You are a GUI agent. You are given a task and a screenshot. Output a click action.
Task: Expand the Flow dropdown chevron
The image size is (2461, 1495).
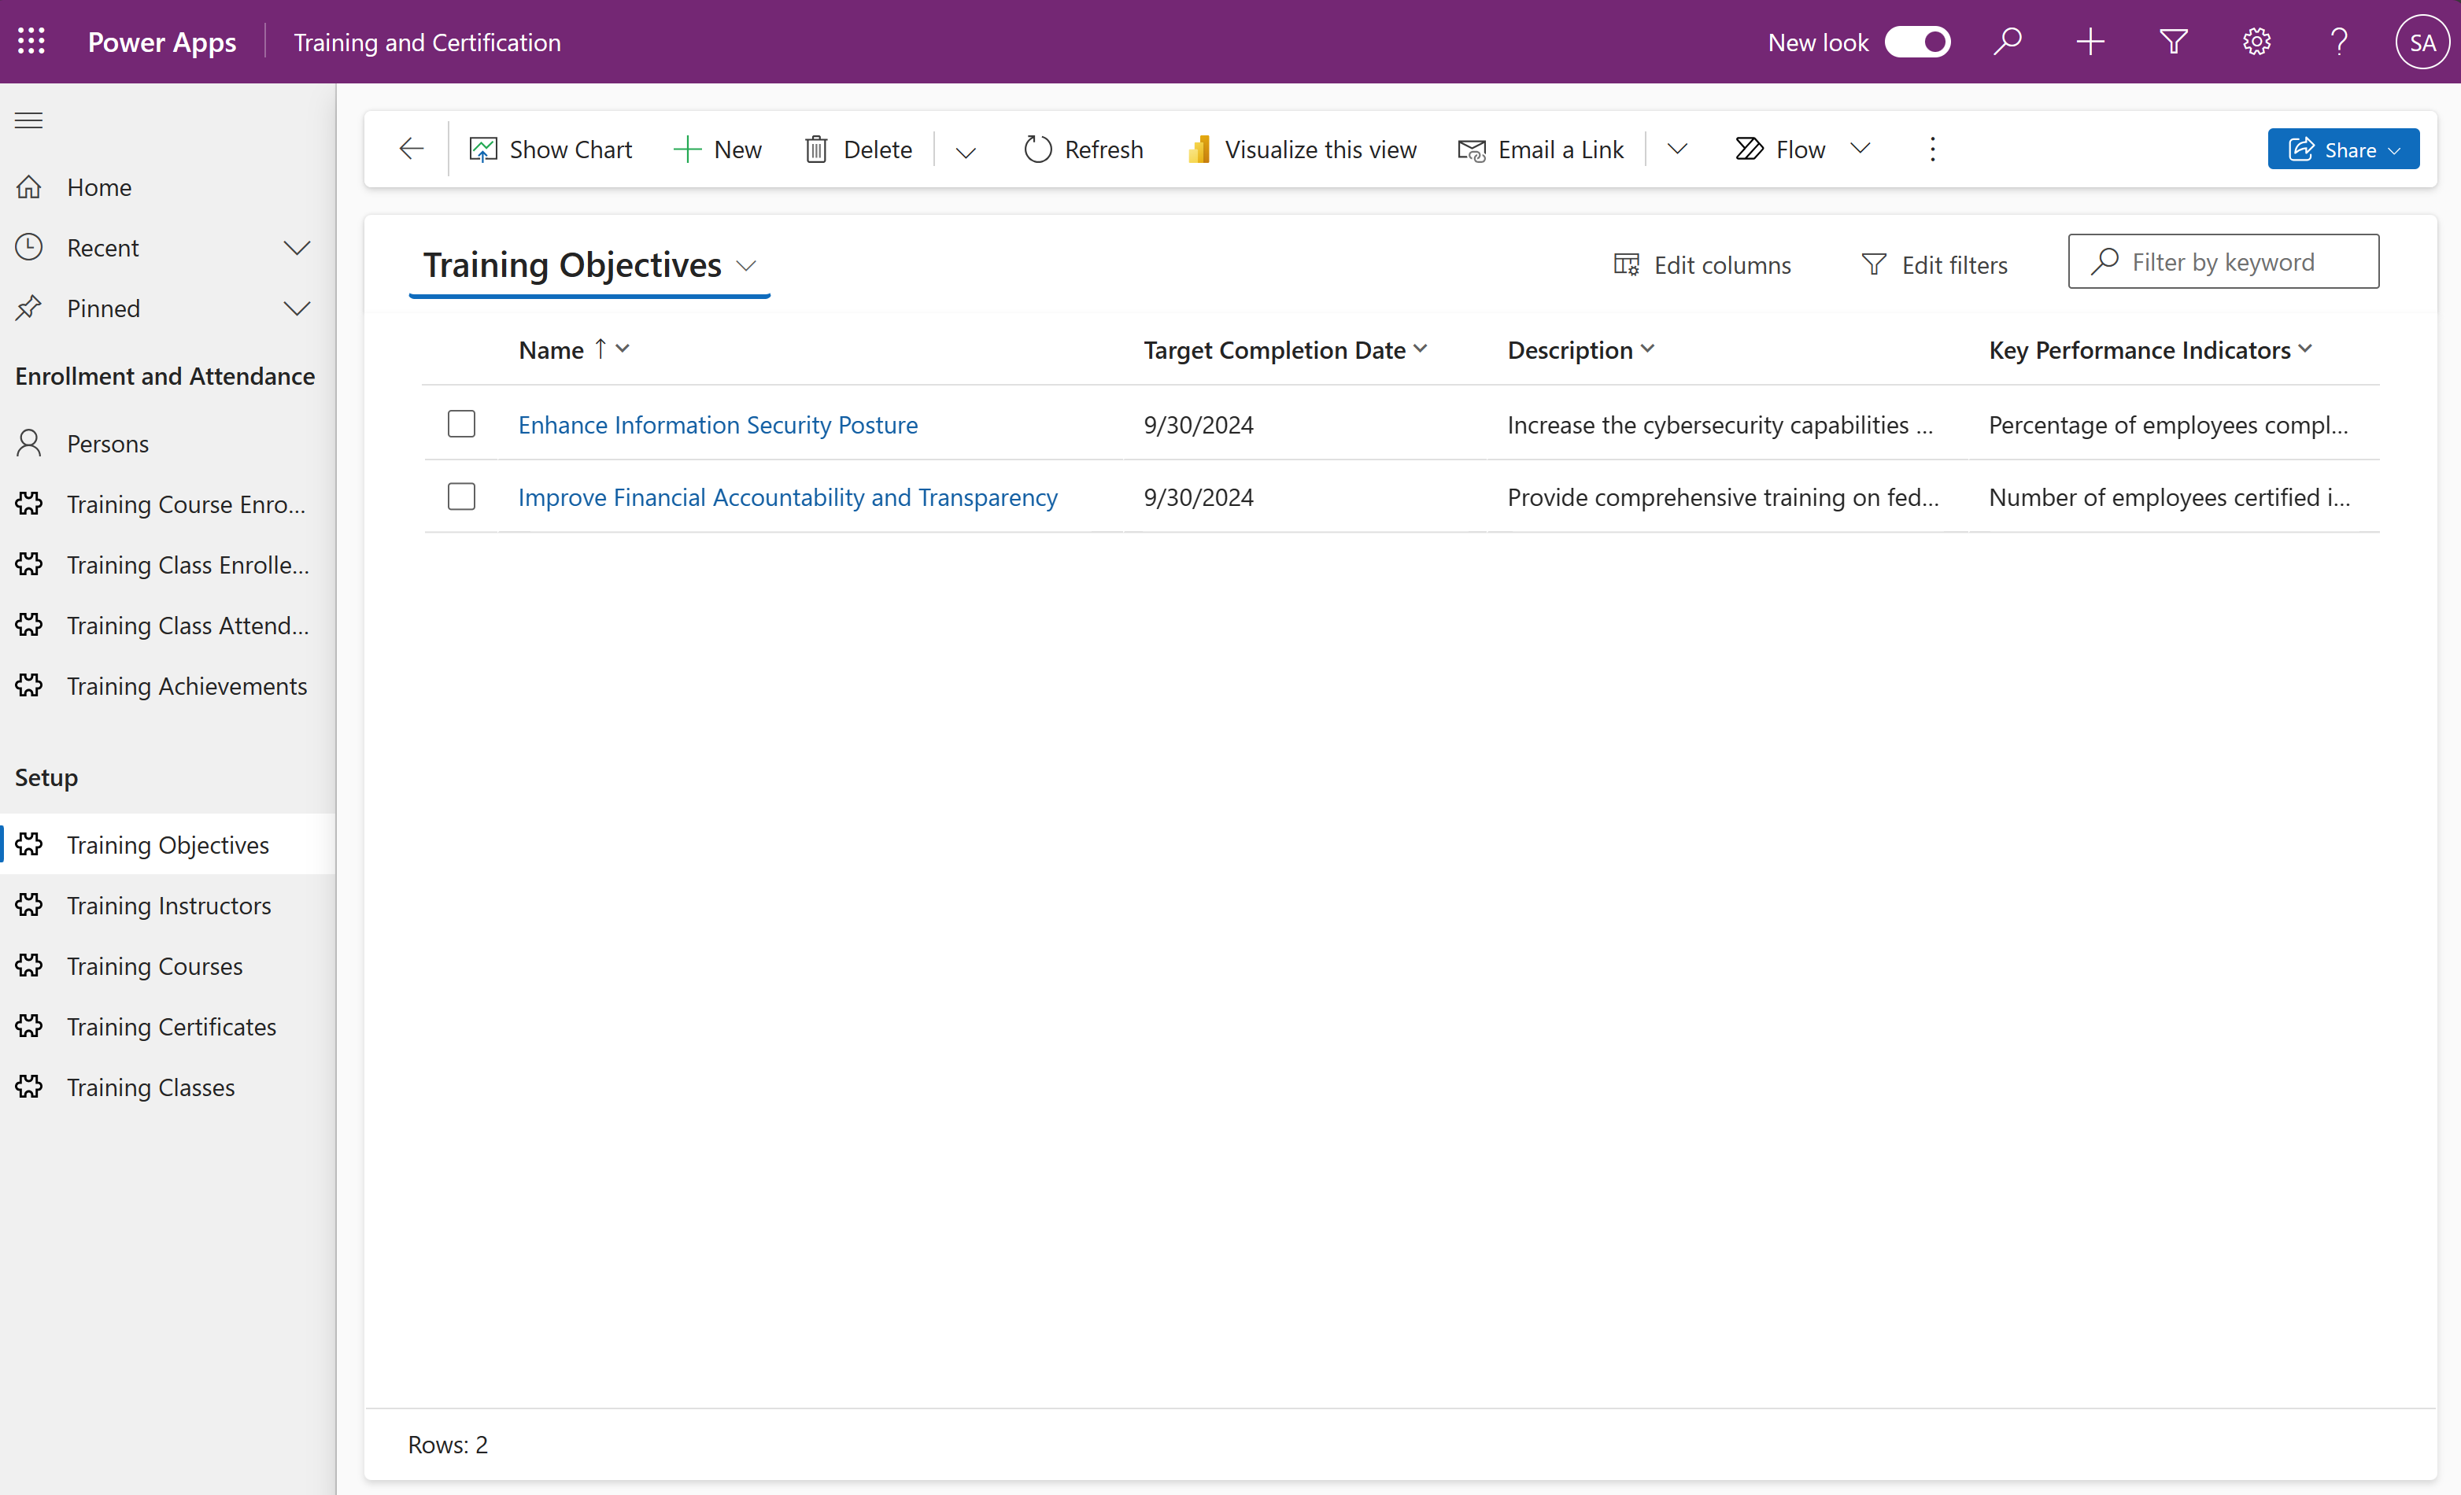(1860, 149)
